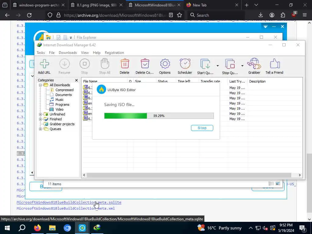The height and width of the screenshot is (234, 312).
Task: Select the Programs category
Action: (x=62, y=105)
